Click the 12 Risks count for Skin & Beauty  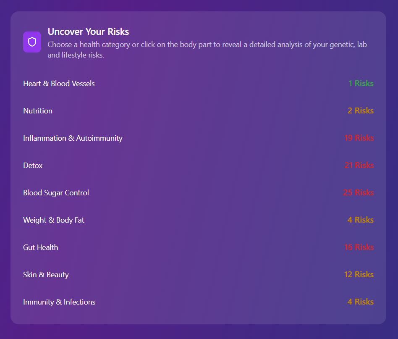[x=359, y=274]
